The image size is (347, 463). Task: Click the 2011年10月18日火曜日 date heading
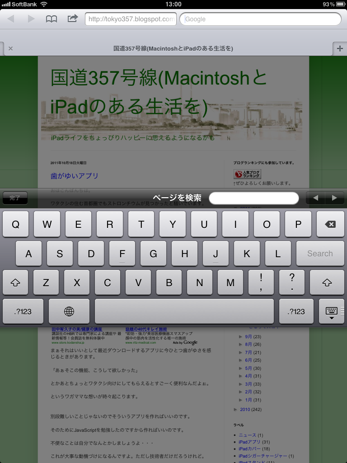[69, 163]
